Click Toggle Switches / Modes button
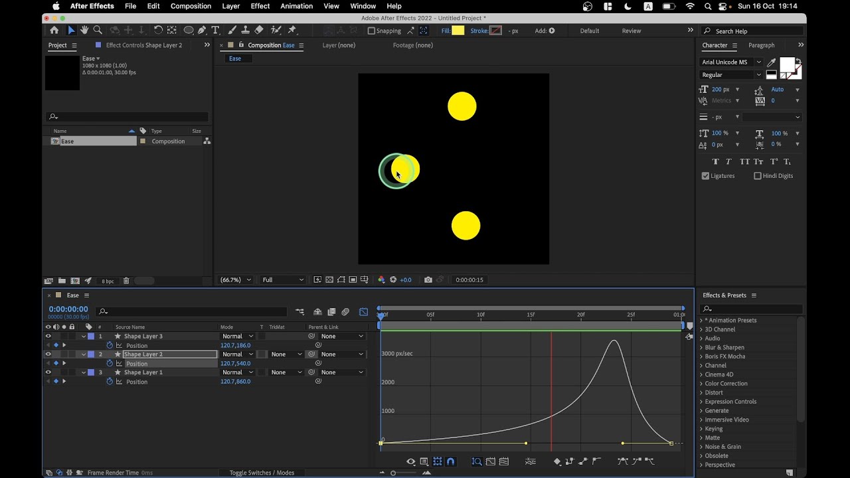Viewport: 850px width, 478px height. (262, 473)
